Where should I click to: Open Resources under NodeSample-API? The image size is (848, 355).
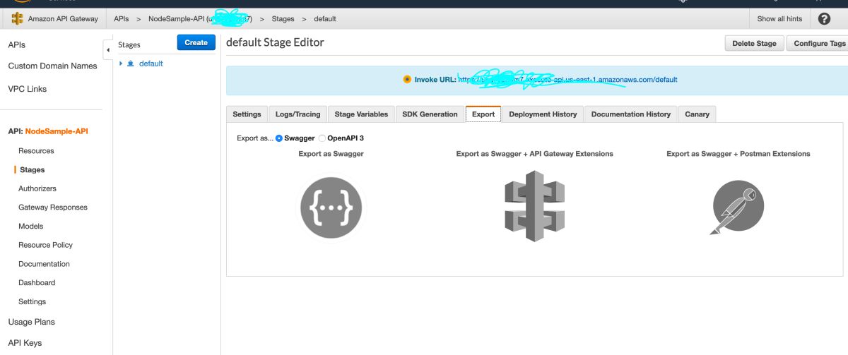coord(36,151)
